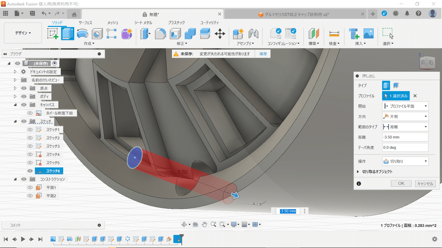This screenshot has height=248, width=442.
Task: Expand 切り取るオブジェクト section
Action: click(358, 172)
